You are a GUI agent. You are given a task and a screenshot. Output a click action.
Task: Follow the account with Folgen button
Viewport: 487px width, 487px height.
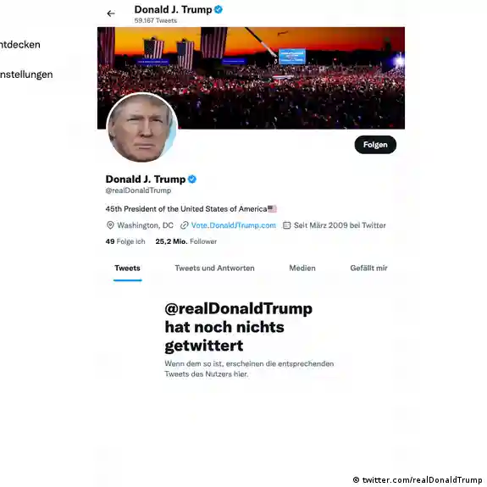375,145
